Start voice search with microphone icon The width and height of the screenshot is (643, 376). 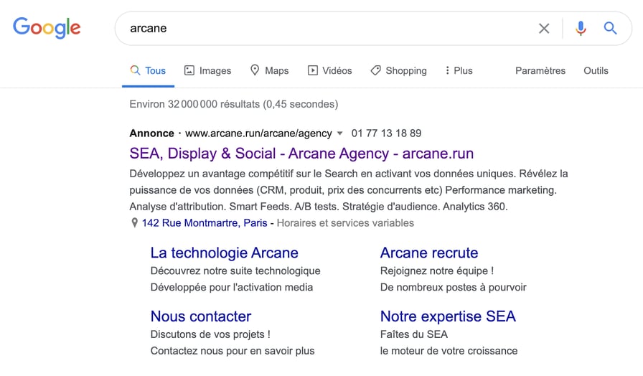click(x=581, y=28)
